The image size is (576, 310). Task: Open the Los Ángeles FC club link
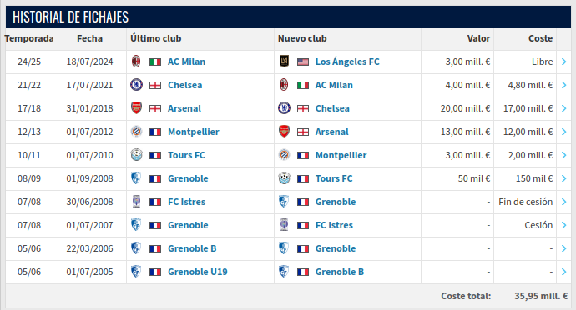pyautogui.click(x=347, y=62)
